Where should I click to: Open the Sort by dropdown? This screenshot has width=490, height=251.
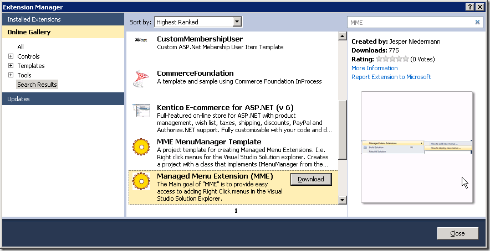237,22
